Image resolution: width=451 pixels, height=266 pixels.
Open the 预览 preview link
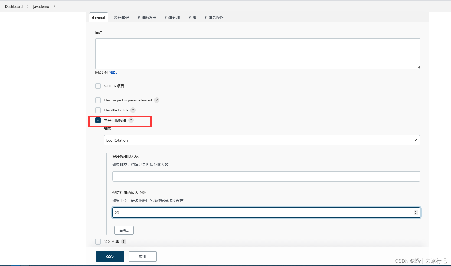113,72
